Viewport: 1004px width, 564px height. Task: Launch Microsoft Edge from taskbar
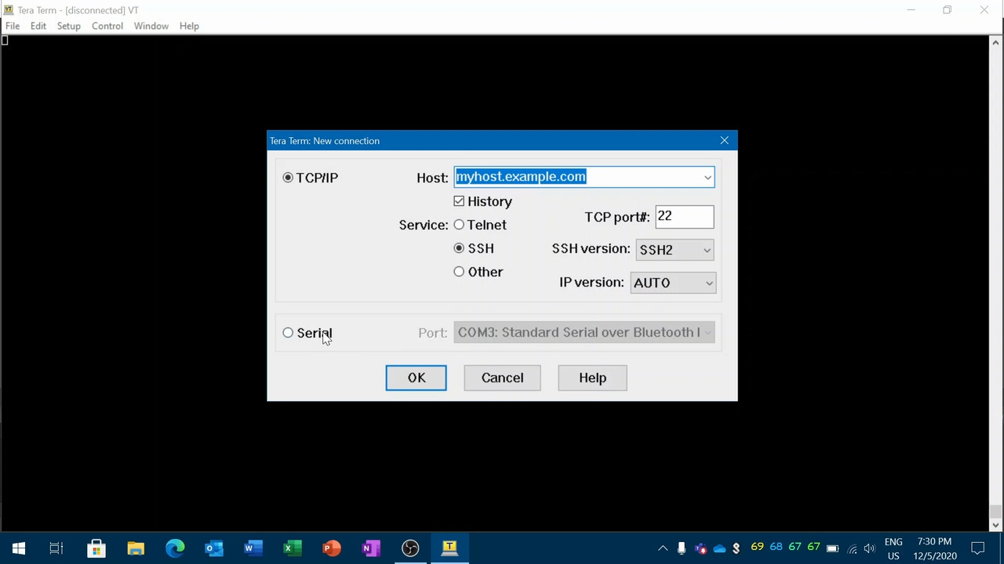pyautogui.click(x=175, y=548)
